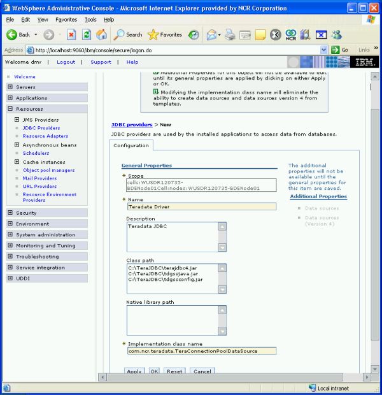Click the page vertical scrollbar down arrow
382x395 pixels.
[x=375, y=369]
